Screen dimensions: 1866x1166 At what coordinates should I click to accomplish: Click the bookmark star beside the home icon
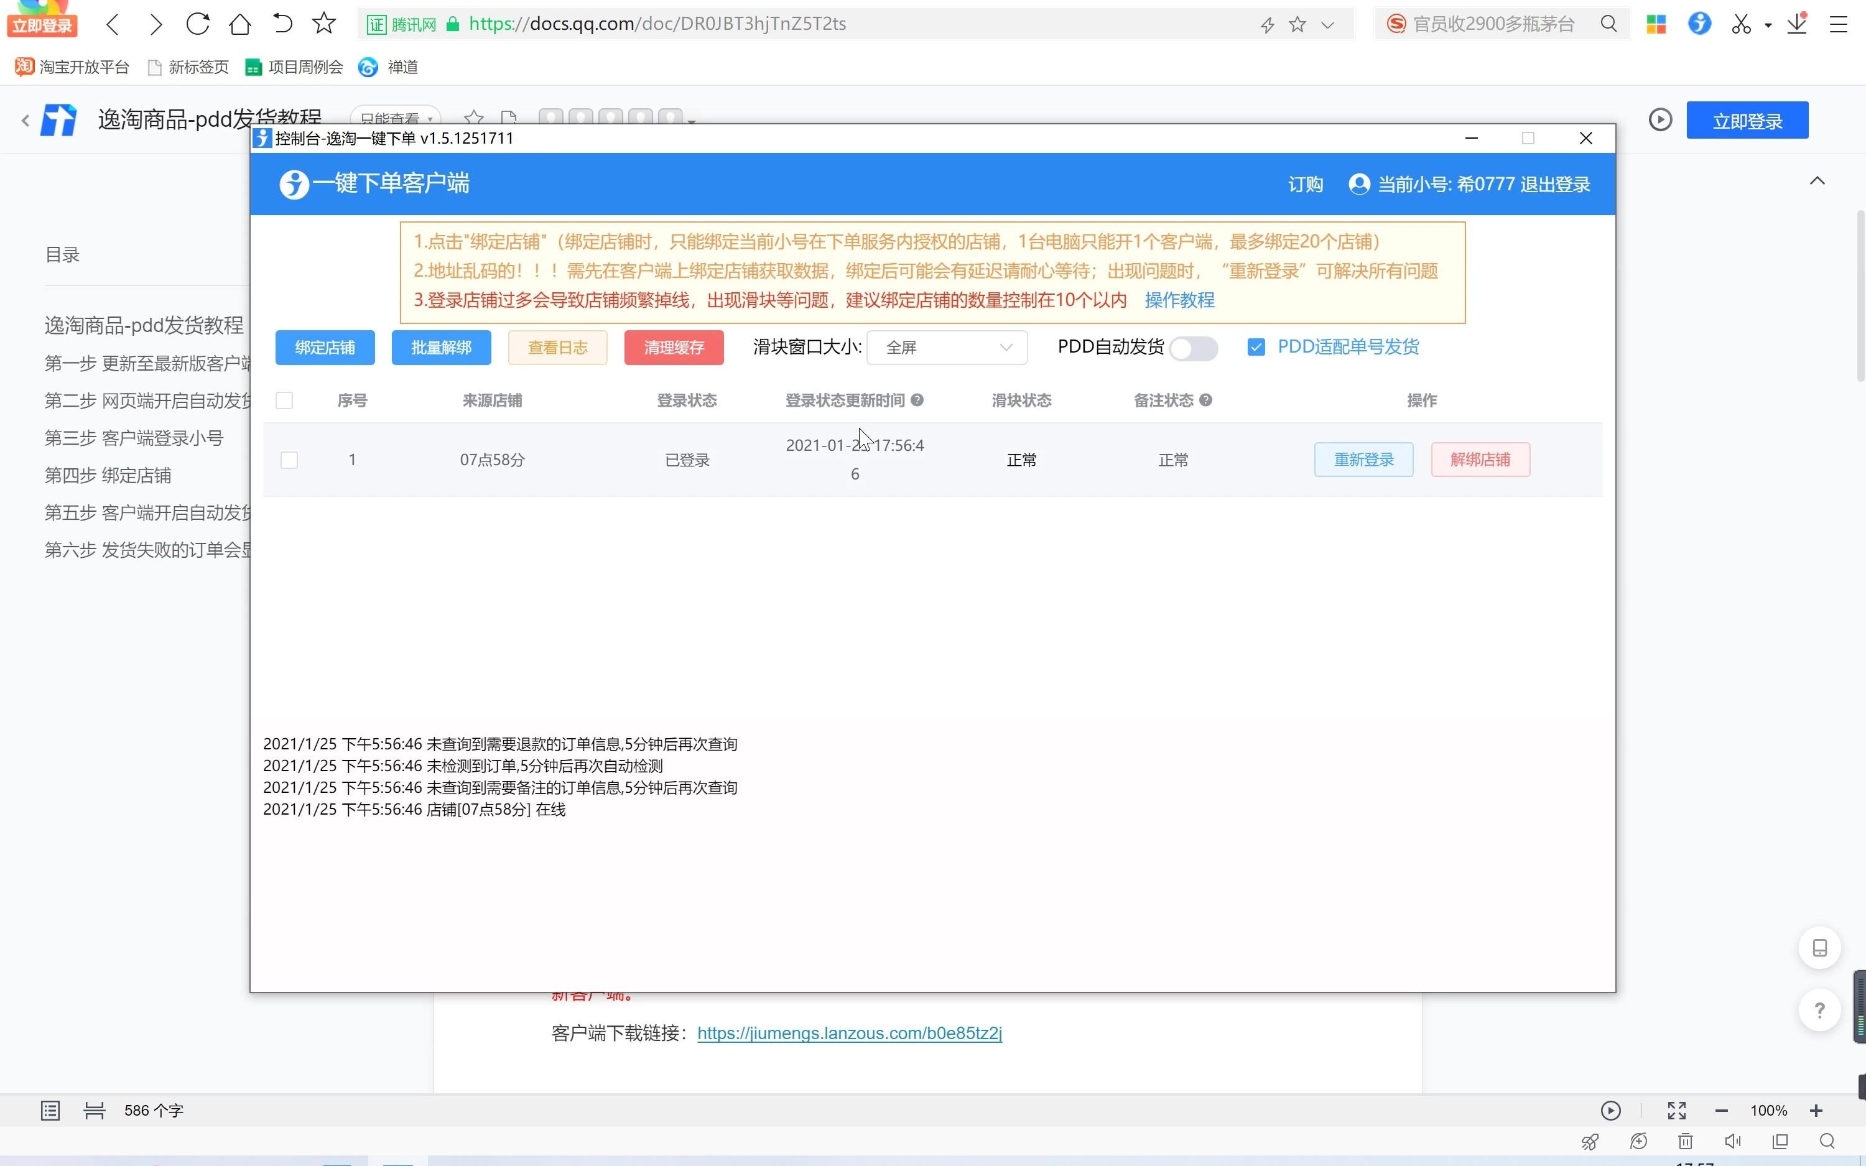click(x=324, y=24)
